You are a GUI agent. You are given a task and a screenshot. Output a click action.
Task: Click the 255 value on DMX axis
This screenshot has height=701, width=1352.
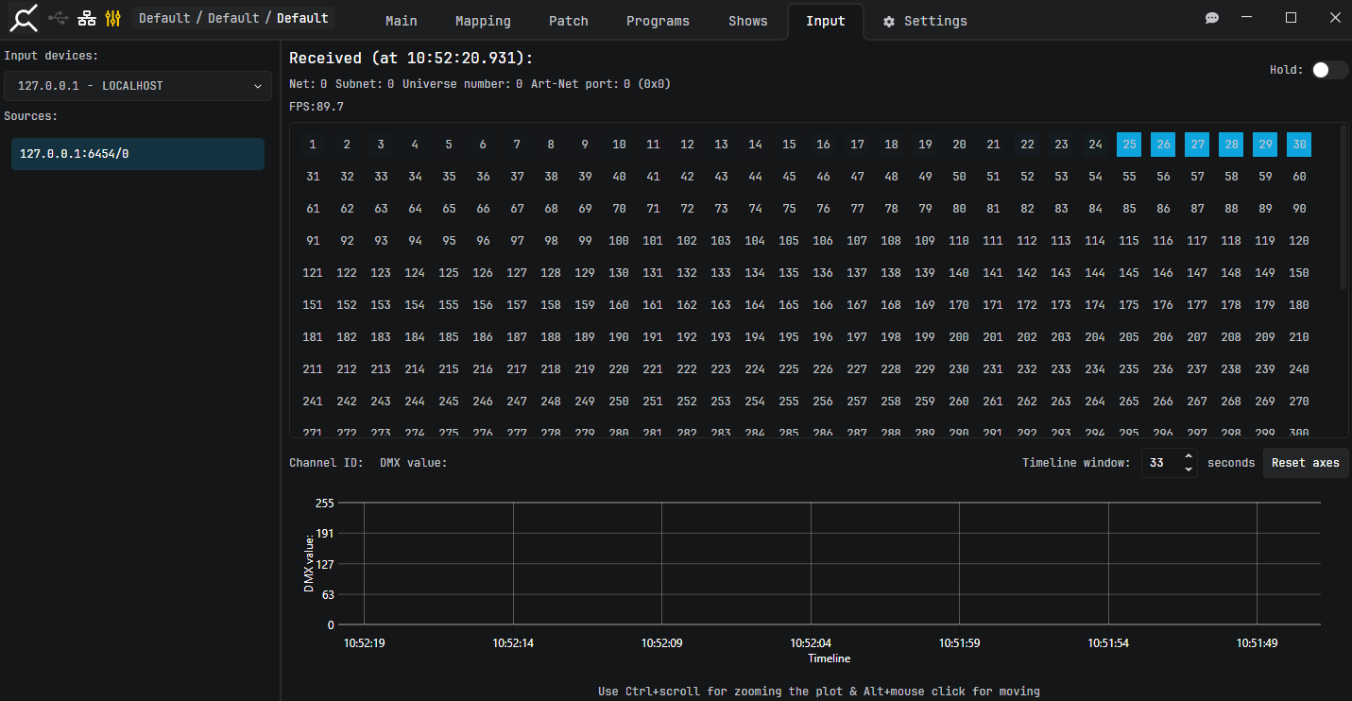pyautogui.click(x=324, y=504)
